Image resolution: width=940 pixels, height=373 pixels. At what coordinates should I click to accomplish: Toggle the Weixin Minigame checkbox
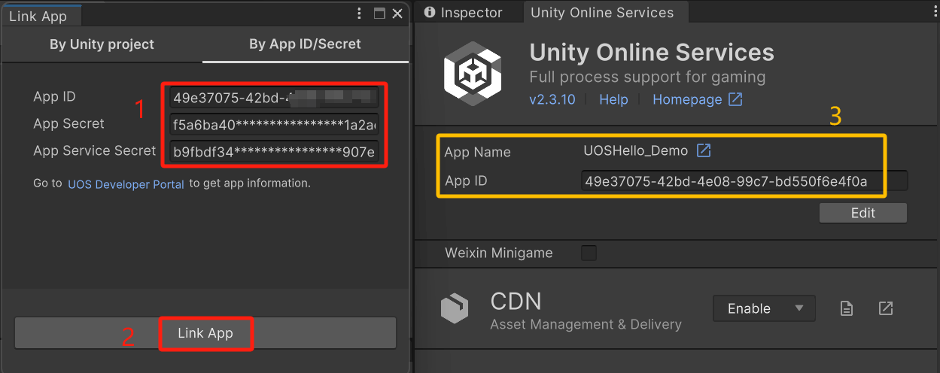click(x=589, y=253)
